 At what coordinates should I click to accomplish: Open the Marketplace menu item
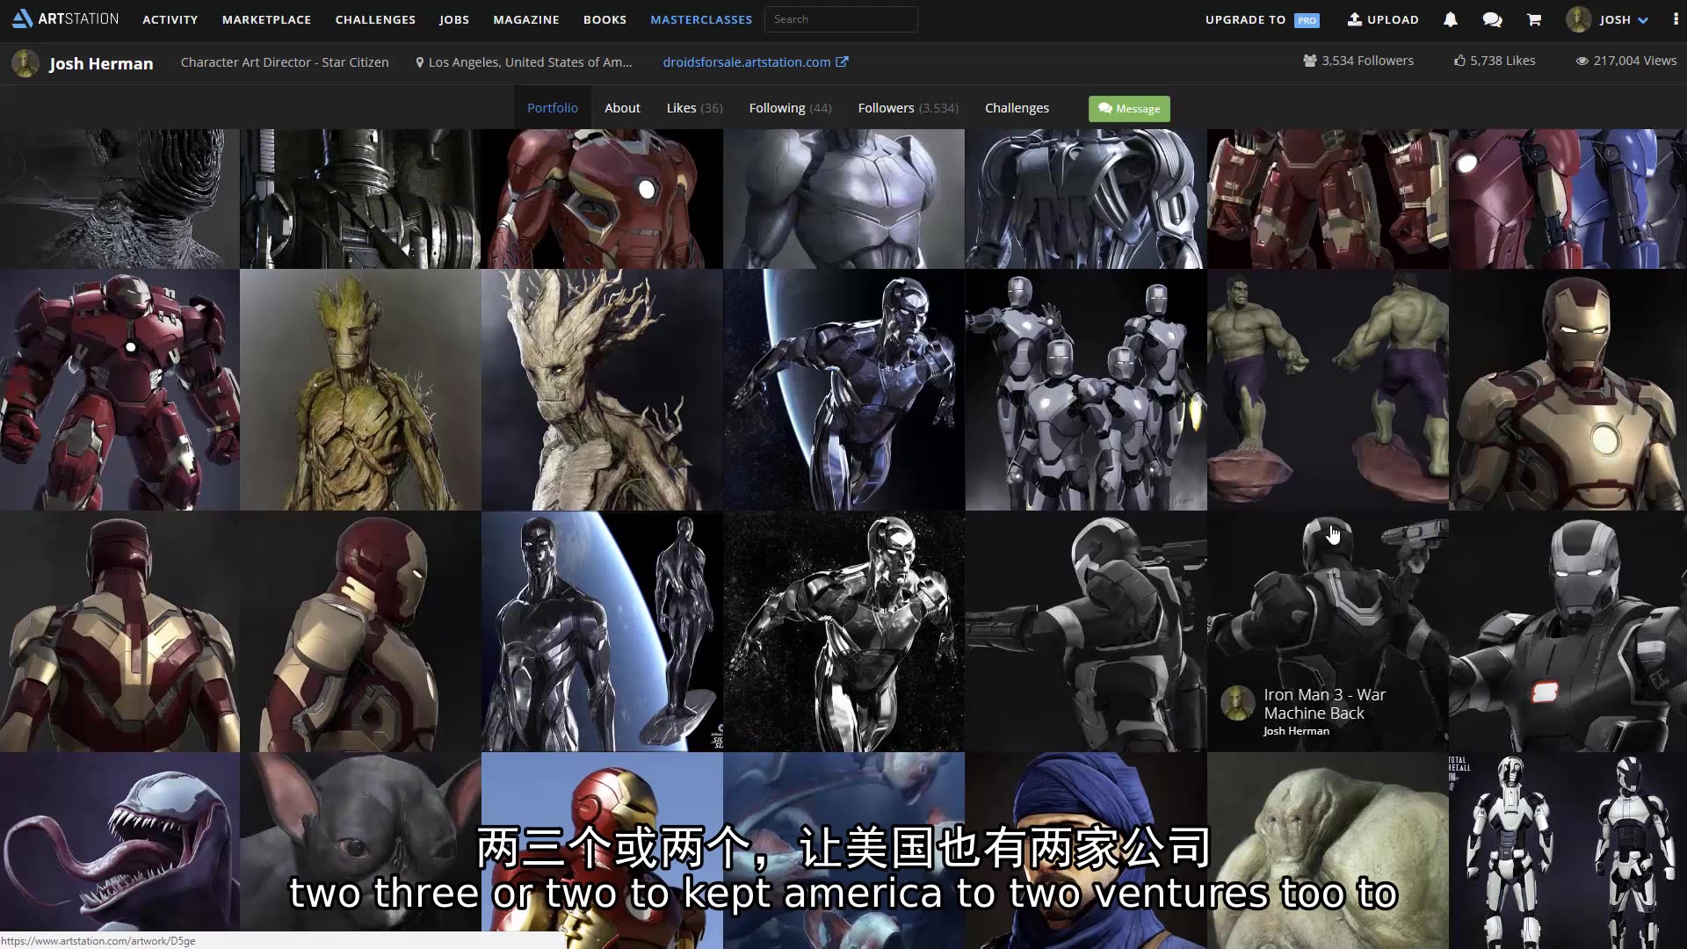[x=266, y=19]
